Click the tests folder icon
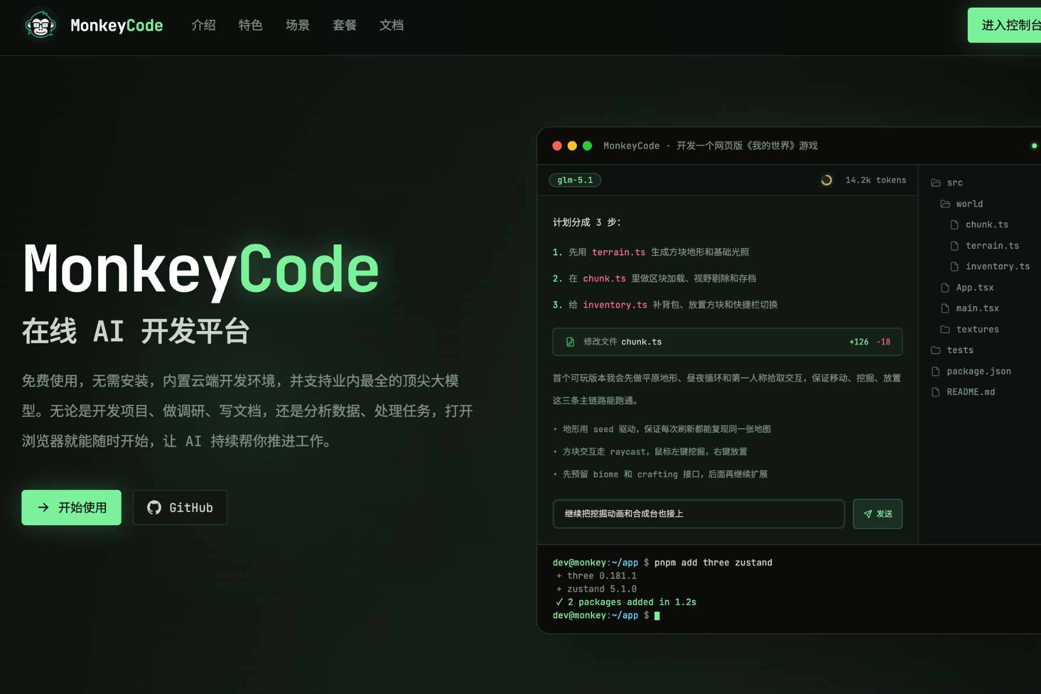 936,350
